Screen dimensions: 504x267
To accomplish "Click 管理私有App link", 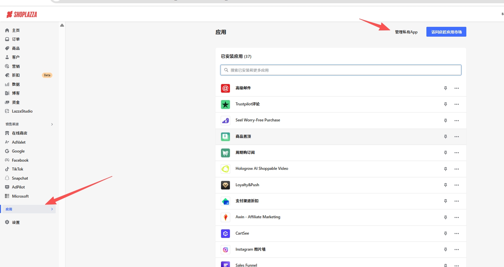I will click(x=406, y=32).
